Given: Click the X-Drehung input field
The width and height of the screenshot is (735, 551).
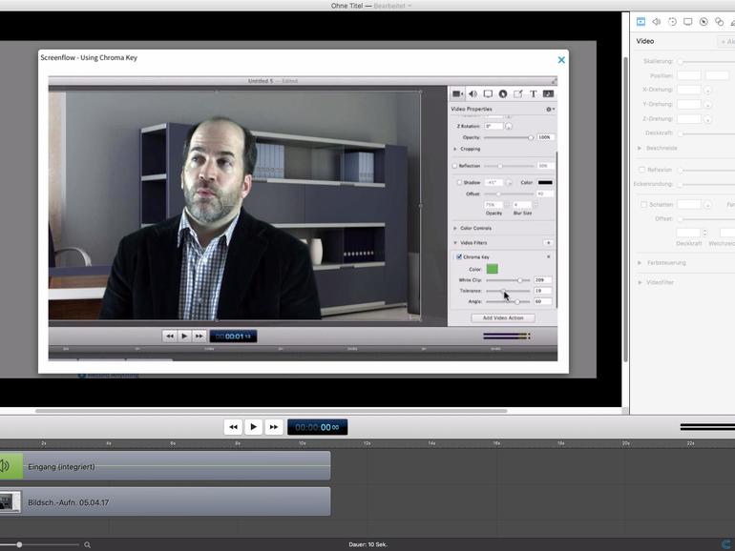Looking at the screenshot, I should [x=688, y=90].
